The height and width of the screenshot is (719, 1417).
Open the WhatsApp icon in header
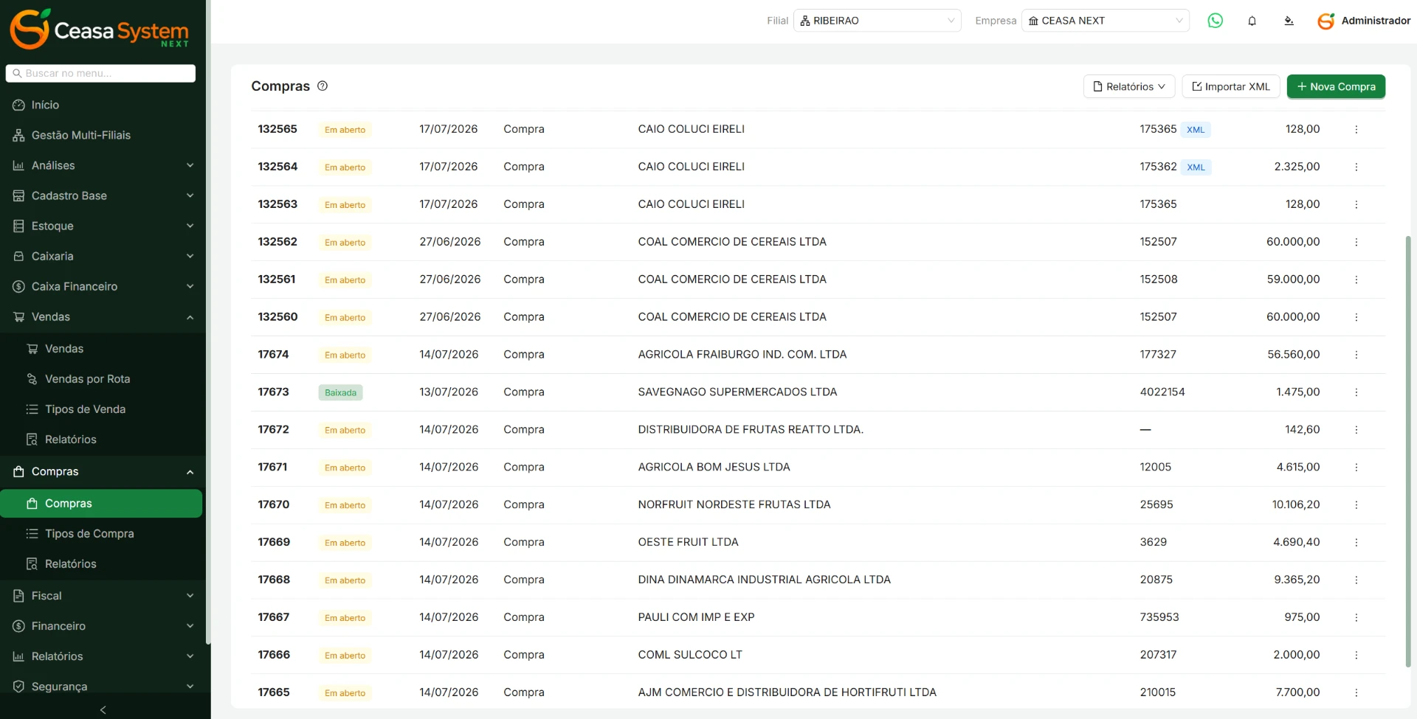tap(1215, 21)
